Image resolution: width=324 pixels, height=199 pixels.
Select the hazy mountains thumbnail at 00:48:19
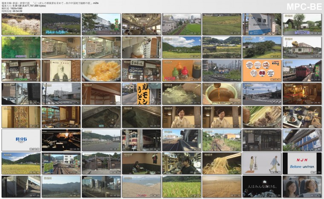click(61, 187)
